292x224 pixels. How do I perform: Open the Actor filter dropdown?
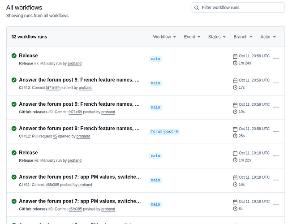[268, 37]
